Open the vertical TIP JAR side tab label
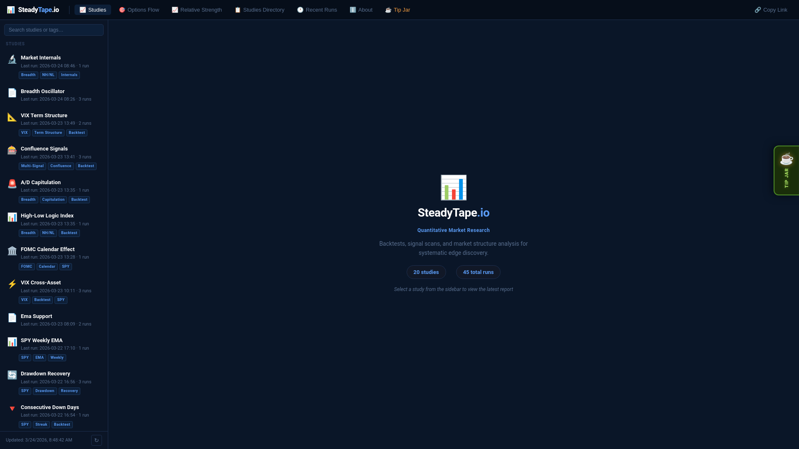The height and width of the screenshot is (449, 799). [x=787, y=178]
